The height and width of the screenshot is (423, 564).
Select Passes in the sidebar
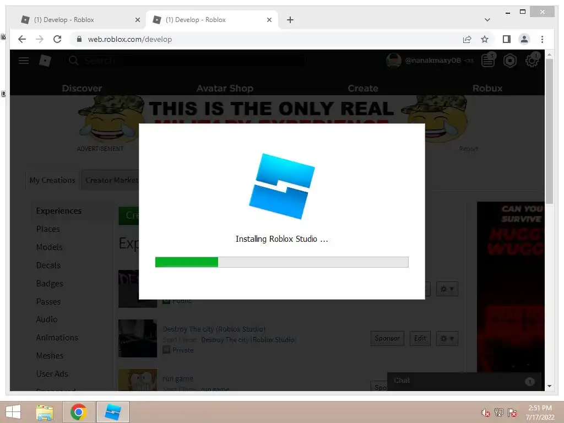48,301
